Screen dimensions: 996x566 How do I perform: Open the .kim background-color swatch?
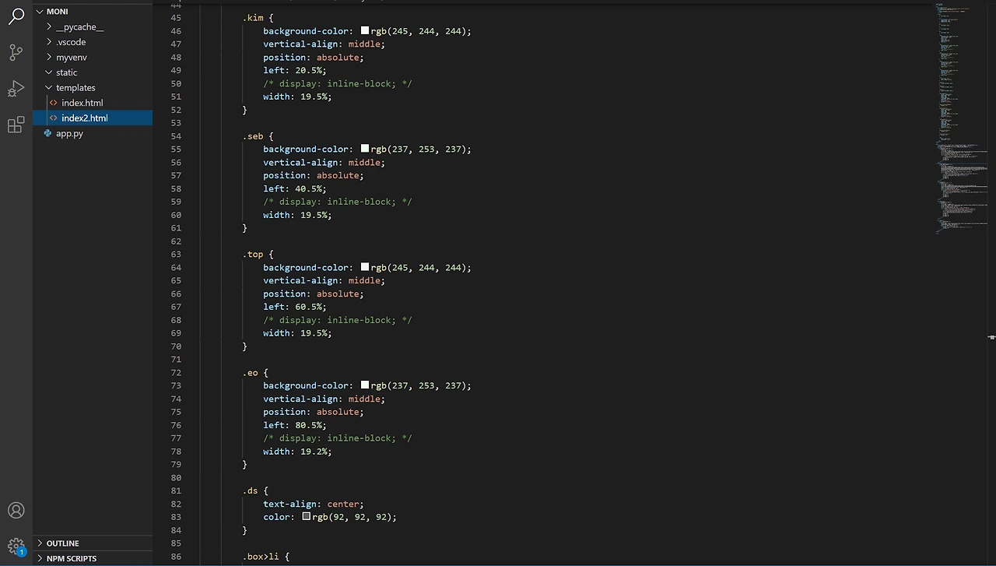point(365,30)
